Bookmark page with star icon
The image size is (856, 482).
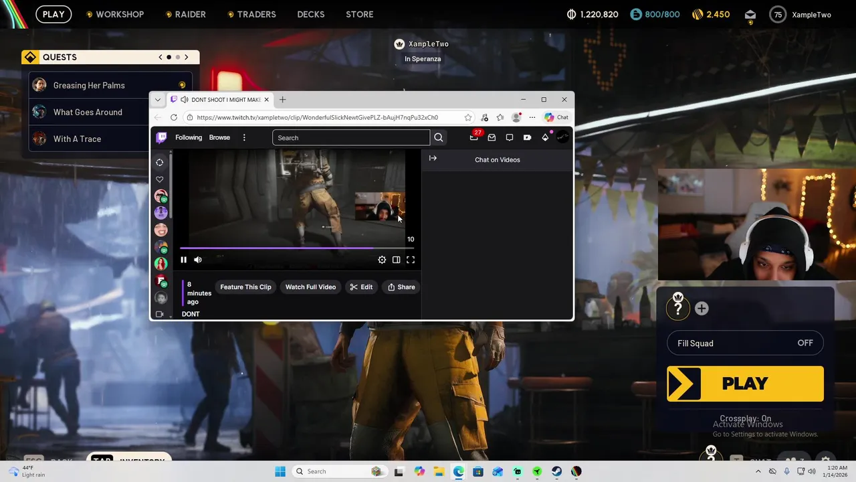(468, 117)
